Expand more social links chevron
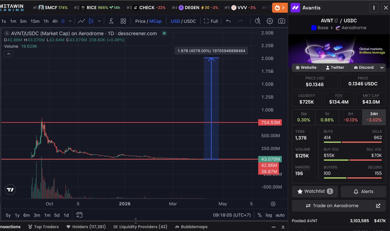Screen dimensions: 390x231 click(382, 67)
